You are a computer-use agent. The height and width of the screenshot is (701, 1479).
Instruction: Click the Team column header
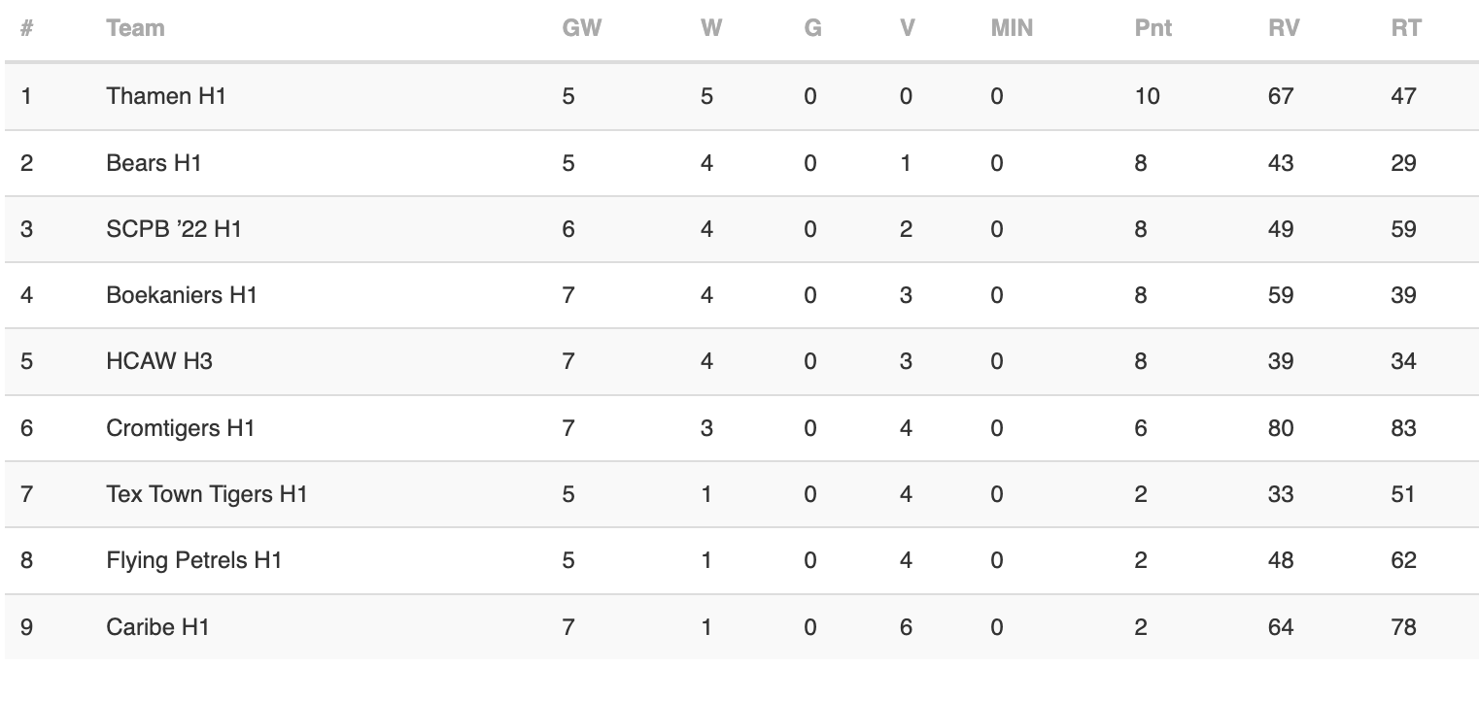pyautogui.click(x=135, y=28)
